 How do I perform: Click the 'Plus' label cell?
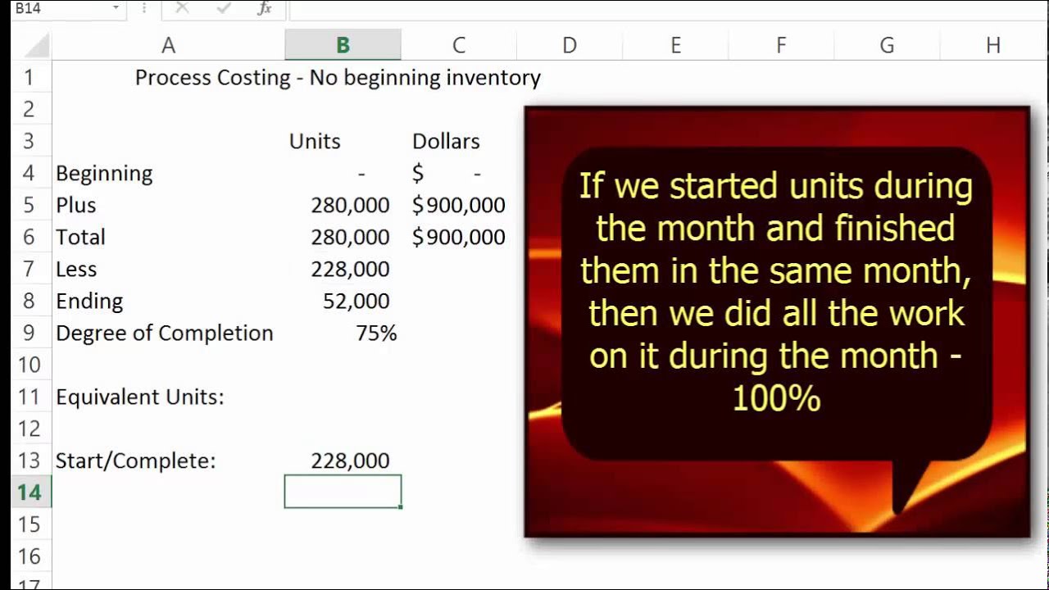(168, 205)
